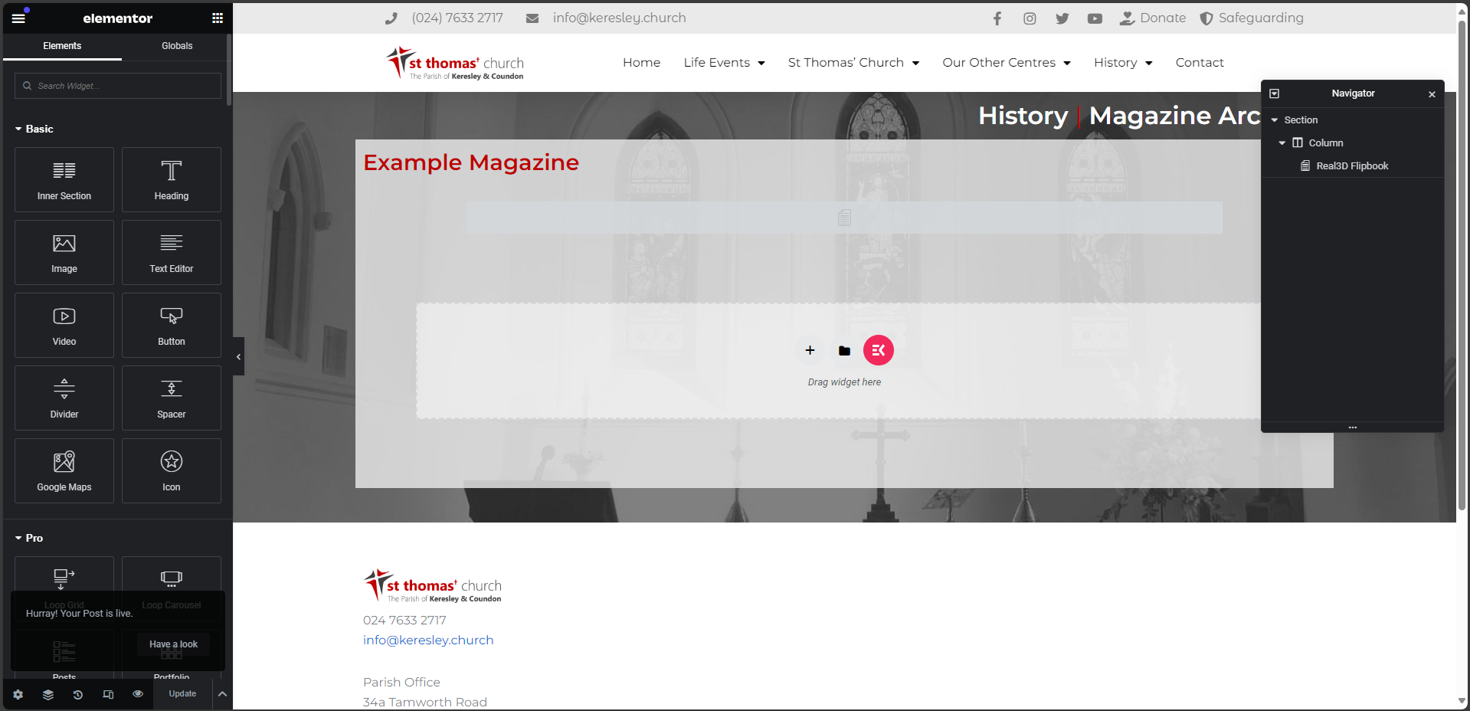Close the Navigator panel
This screenshot has width=1470, height=711.
click(1432, 94)
